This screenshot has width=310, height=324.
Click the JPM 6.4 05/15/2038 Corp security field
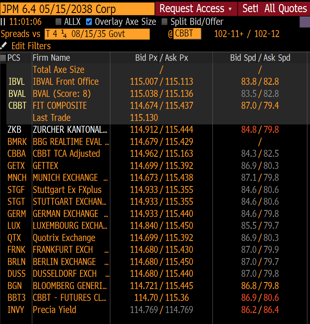(77, 9)
